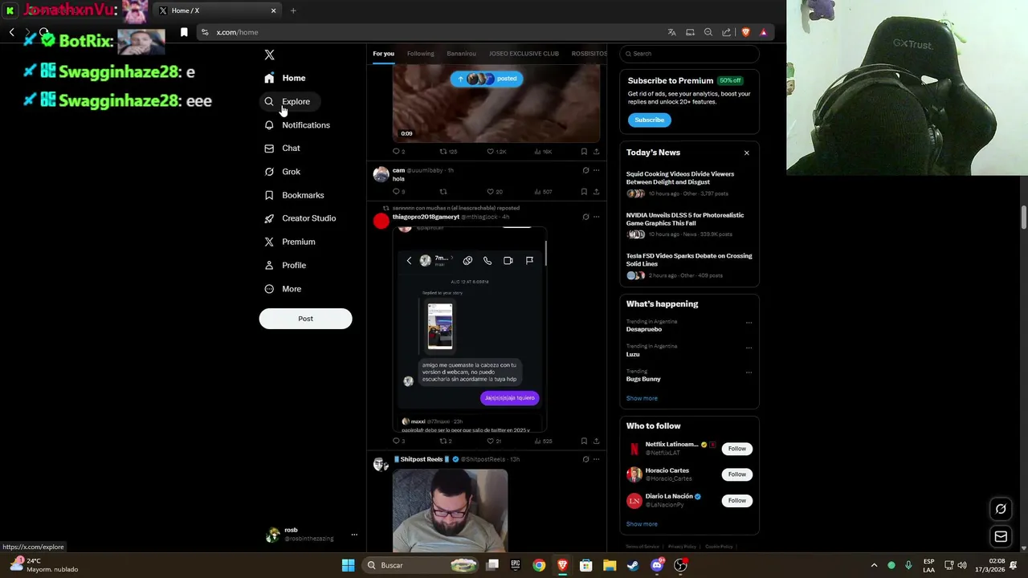Click the Post button
The image size is (1028, 578).
pos(305,319)
